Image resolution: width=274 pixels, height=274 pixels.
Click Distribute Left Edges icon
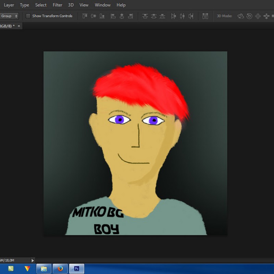click(x=174, y=16)
